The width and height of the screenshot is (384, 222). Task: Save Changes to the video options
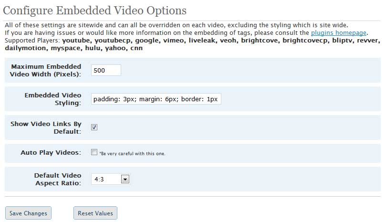(28, 213)
